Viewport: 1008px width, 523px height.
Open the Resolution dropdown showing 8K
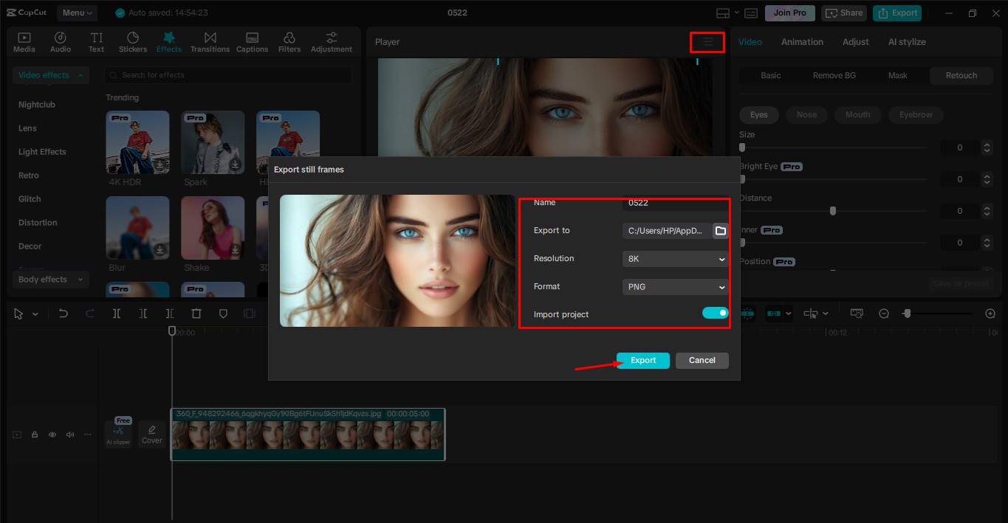point(673,258)
